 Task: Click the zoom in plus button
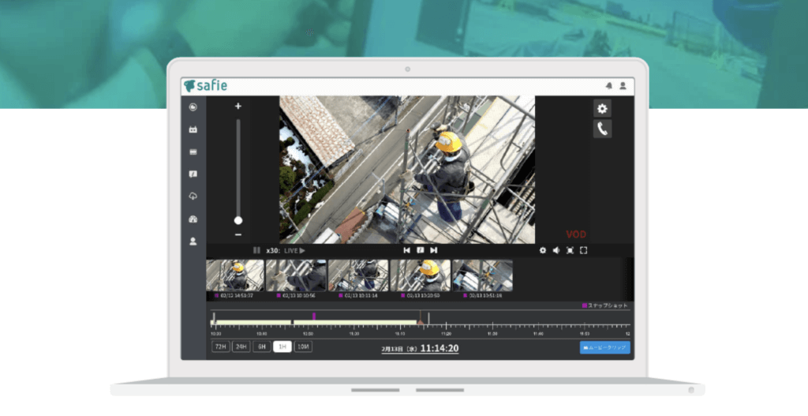click(x=238, y=106)
